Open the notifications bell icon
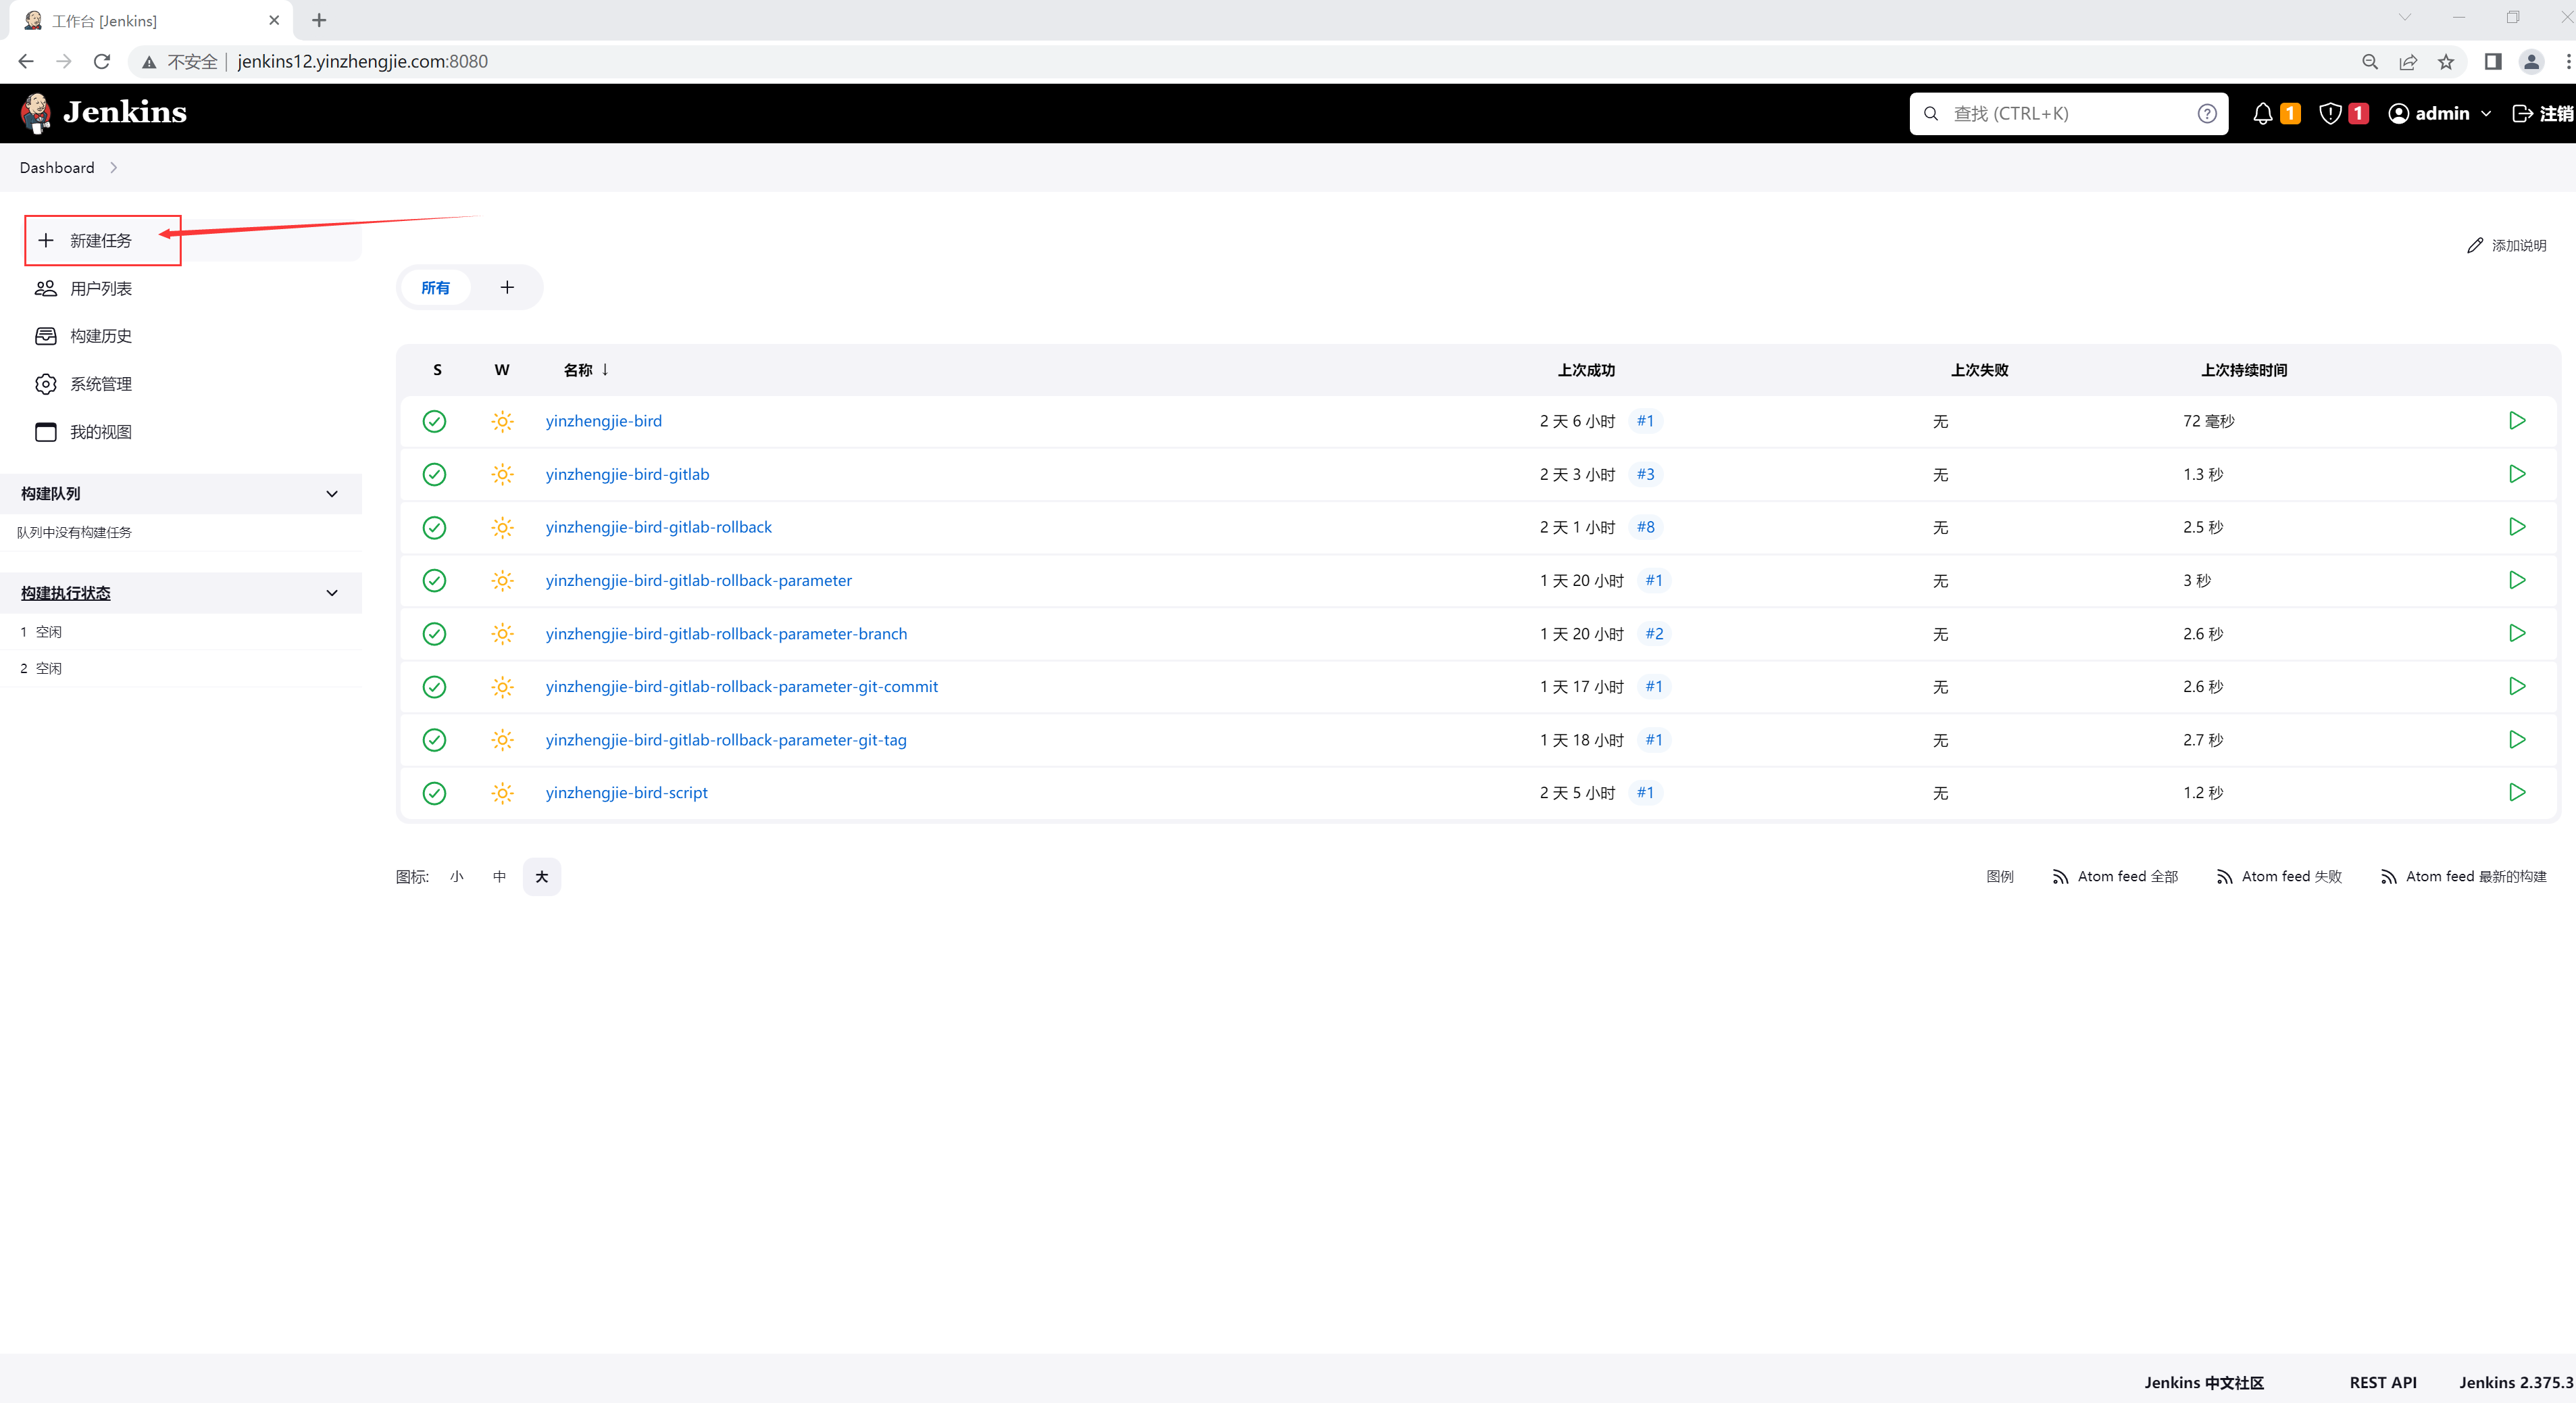The width and height of the screenshot is (2576, 1403). tap(2262, 114)
